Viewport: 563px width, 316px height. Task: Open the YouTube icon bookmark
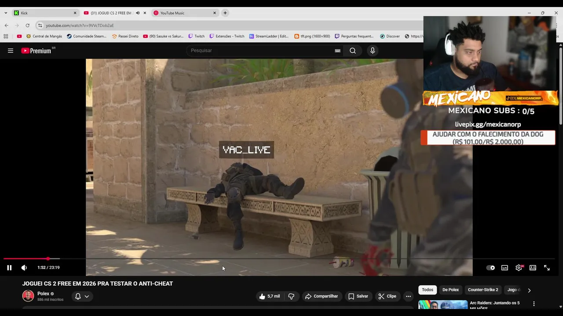click(x=19, y=36)
